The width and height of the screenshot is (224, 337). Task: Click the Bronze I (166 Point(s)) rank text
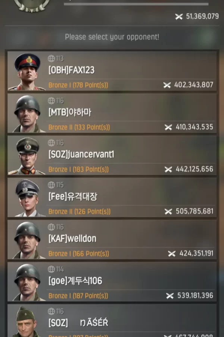coord(79,253)
